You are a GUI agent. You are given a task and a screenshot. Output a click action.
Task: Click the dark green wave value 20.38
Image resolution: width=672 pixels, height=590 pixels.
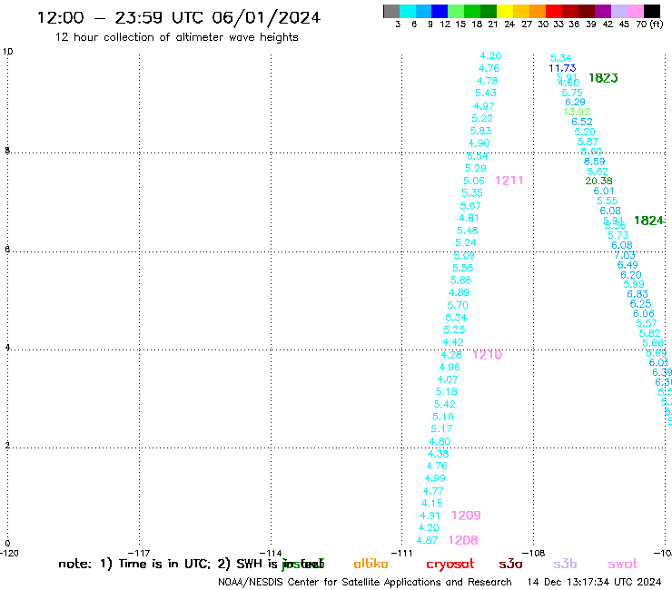pyautogui.click(x=598, y=181)
